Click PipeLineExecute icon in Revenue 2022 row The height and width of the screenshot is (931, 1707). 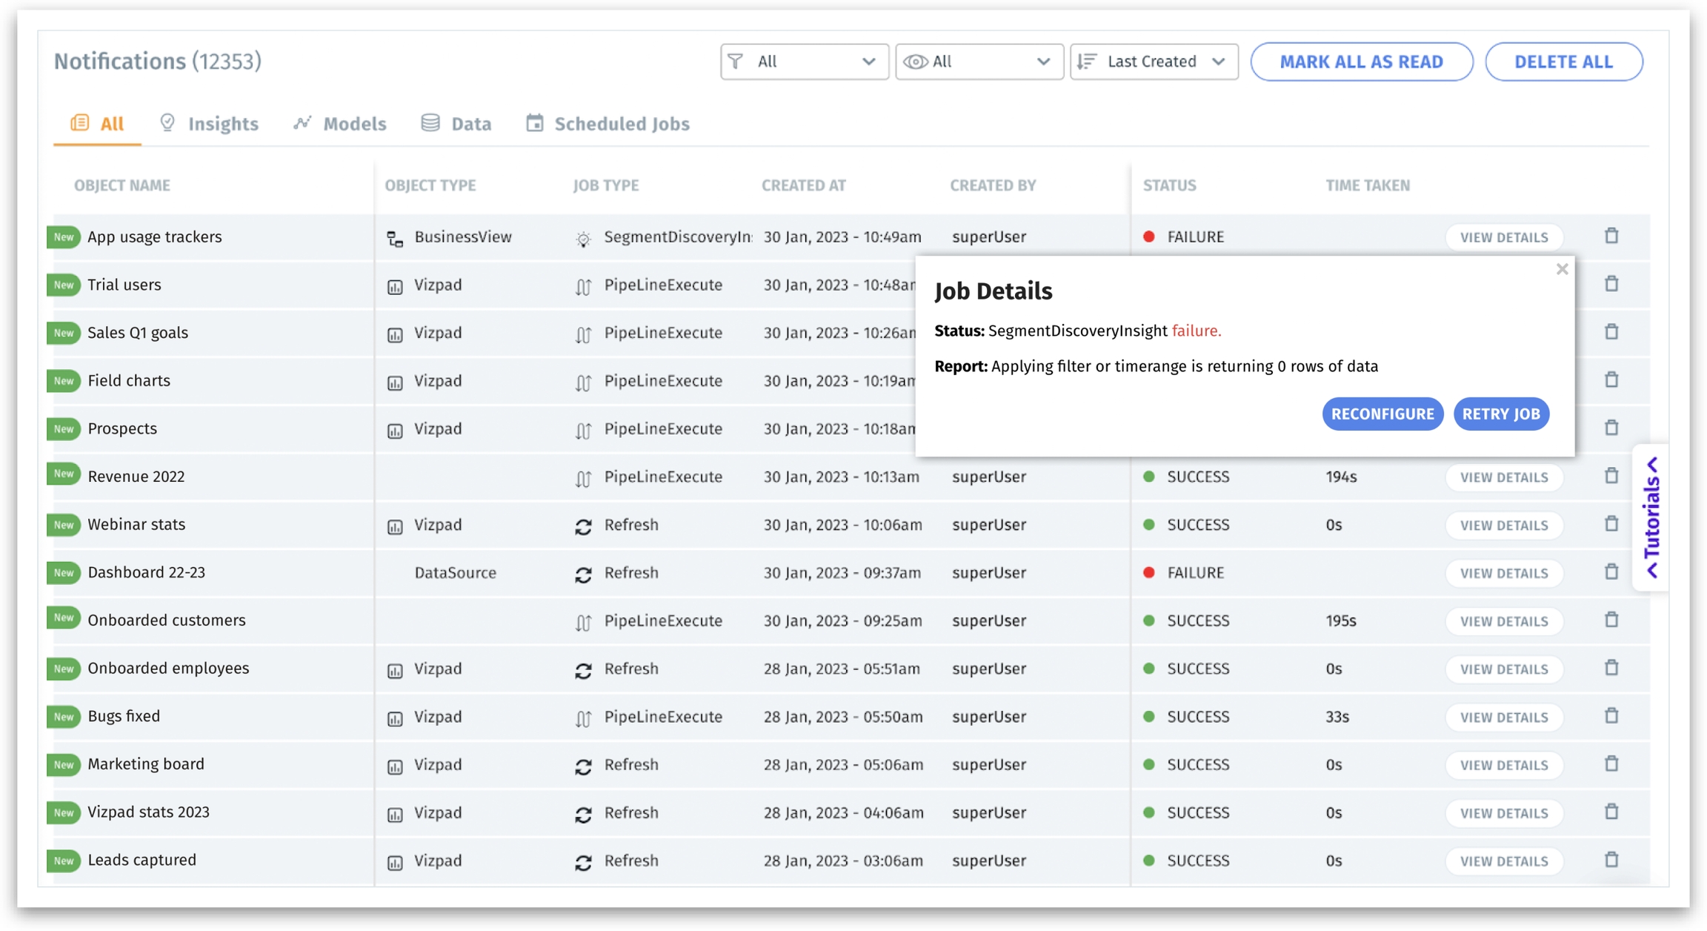pos(583,478)
